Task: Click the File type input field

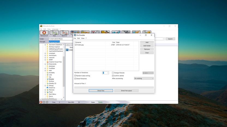Action: click(x=61, y=42)
